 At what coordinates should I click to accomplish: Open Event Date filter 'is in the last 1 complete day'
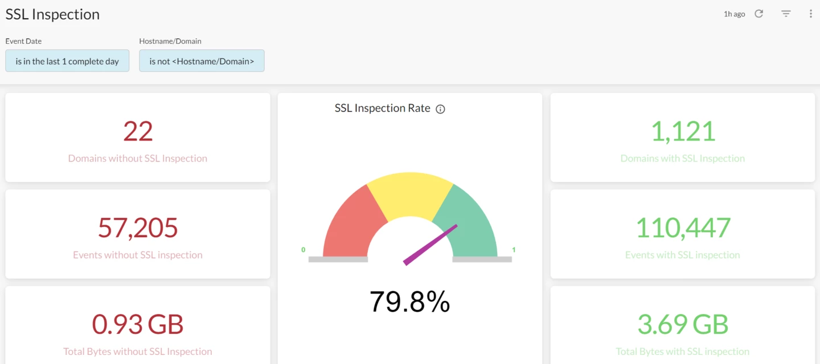pyautogui.click(x=67, y=61)
